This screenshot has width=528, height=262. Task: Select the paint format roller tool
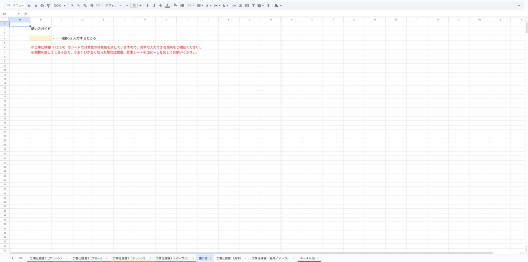point(48,6)
